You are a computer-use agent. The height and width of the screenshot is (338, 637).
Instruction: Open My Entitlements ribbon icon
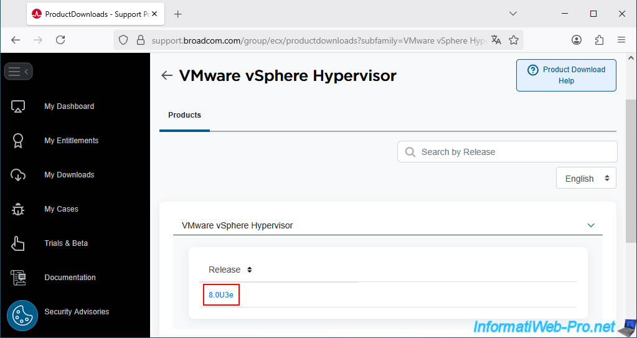[x=18, y=141]
